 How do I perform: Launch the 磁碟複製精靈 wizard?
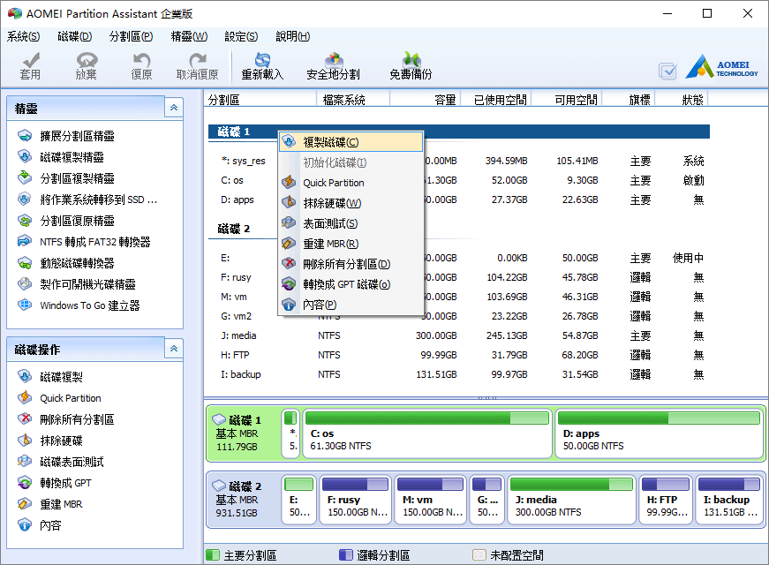click(60, 157)
